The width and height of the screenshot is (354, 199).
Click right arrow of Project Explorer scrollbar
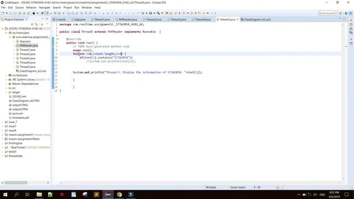(x=48, y=183)
